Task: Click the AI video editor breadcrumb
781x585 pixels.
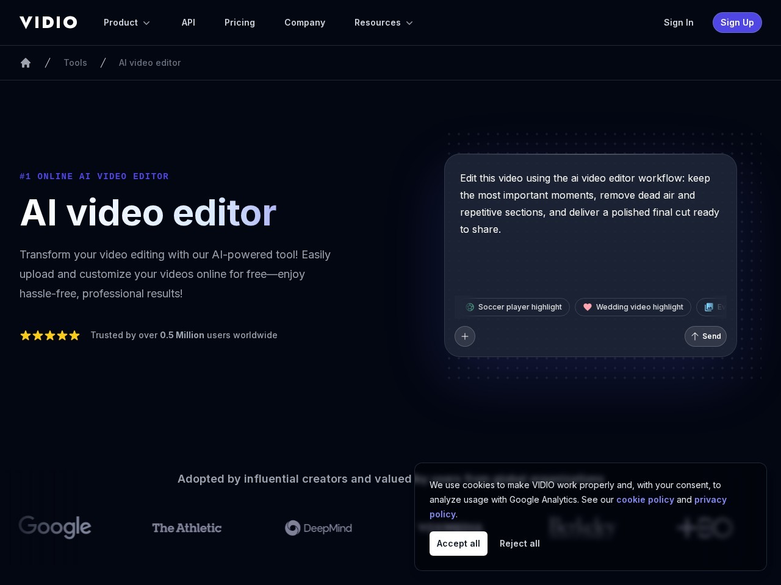Action: point(149,63)
